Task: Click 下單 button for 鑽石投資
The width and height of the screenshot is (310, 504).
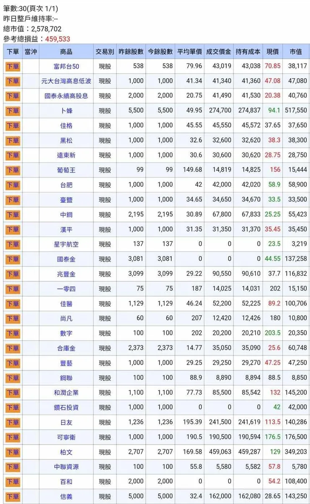Action: pyautogui.click(x=13, y=408)
